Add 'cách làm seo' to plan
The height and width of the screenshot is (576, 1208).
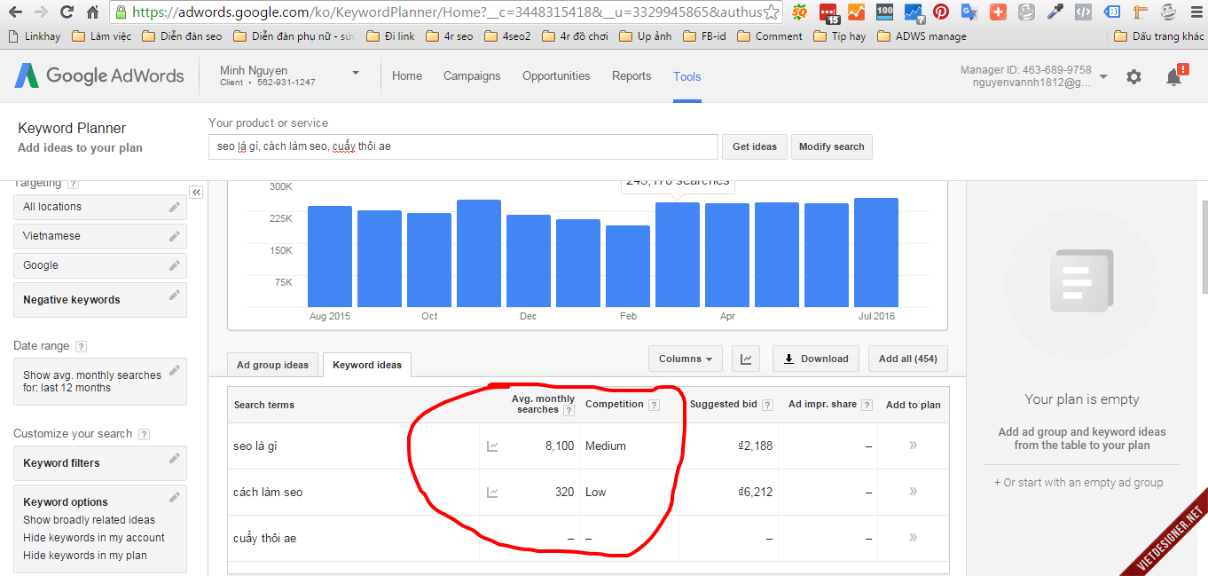pyautogui.click(x=913, y=491)
